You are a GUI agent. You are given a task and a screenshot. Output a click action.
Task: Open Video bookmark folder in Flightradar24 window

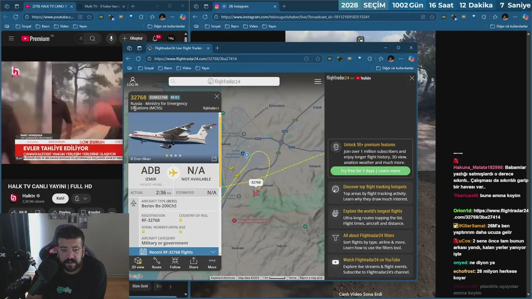click(183, 68)
